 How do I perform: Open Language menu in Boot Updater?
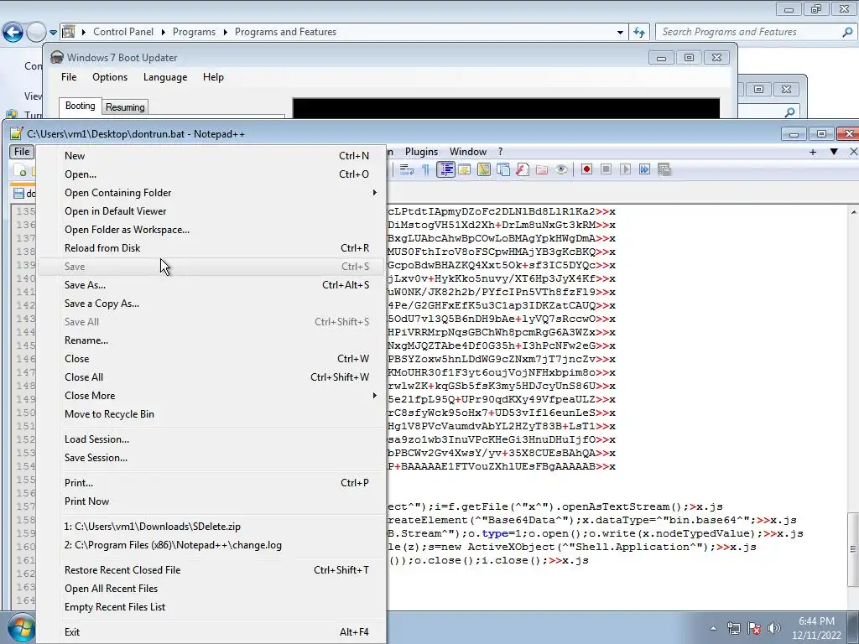click(165, 77)
